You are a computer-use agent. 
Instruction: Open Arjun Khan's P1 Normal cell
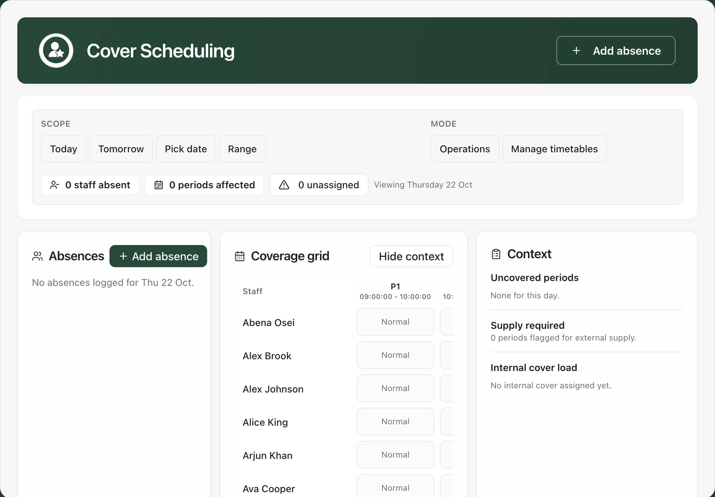(395, 455)
